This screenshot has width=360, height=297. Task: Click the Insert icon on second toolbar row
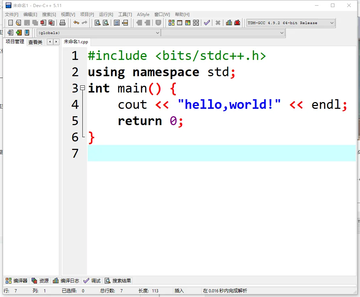10,33
